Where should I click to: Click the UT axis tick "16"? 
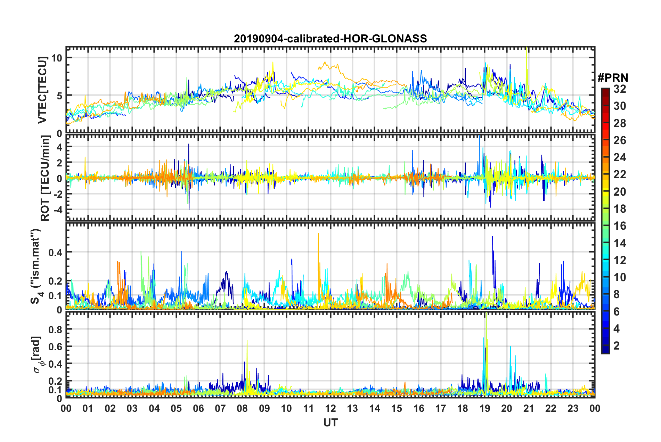pos(419,408)
